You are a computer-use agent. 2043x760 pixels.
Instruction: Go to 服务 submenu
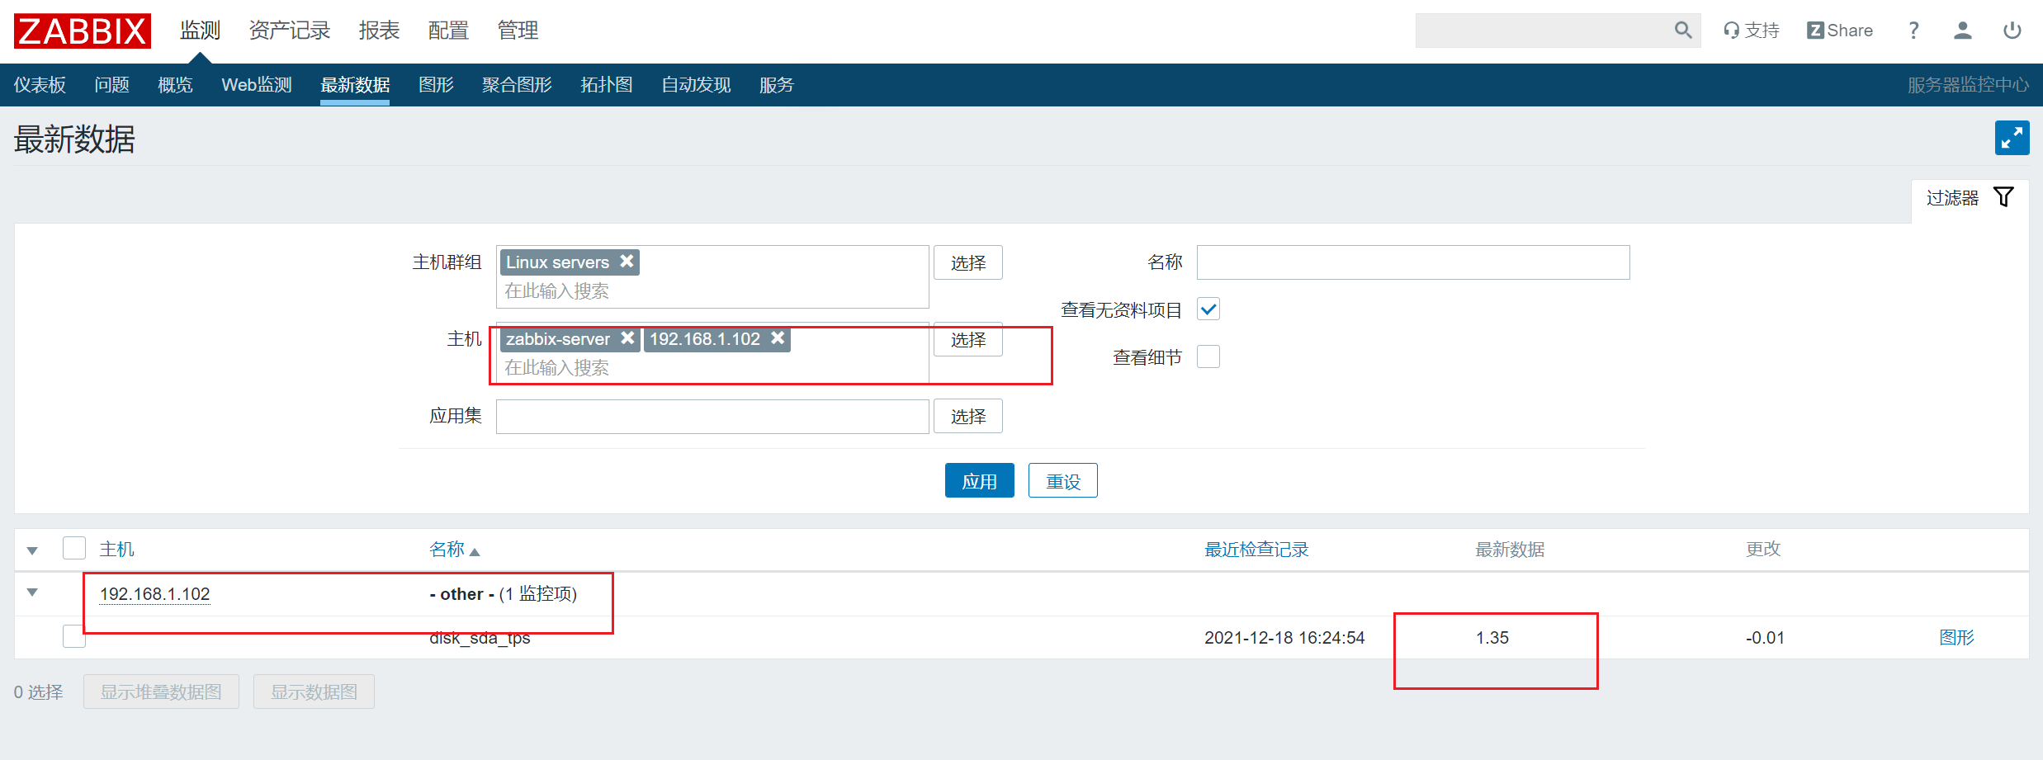point(776,85)
